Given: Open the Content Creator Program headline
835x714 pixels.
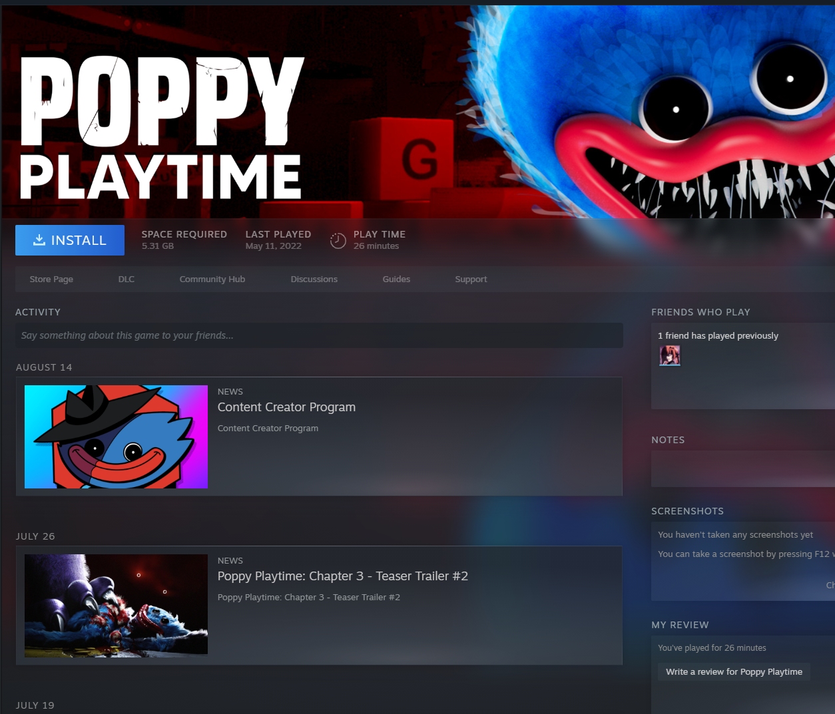Looking at the screenshot, I should coord(286,407).
